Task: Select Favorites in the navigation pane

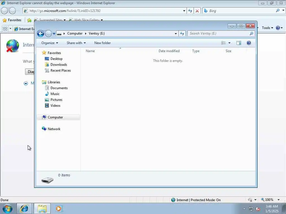Action: click(54, 53)
